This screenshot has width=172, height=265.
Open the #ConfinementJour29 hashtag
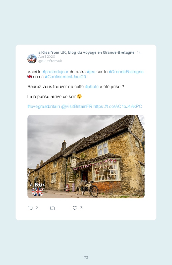coord(65,77)
